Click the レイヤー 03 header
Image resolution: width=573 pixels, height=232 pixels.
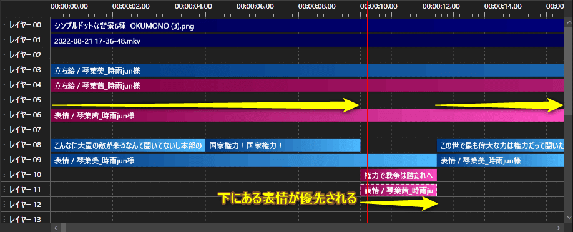point(25,70)
